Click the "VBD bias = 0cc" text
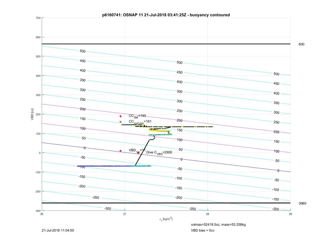The height and width of the screenshot is (237, 321). 202,230
